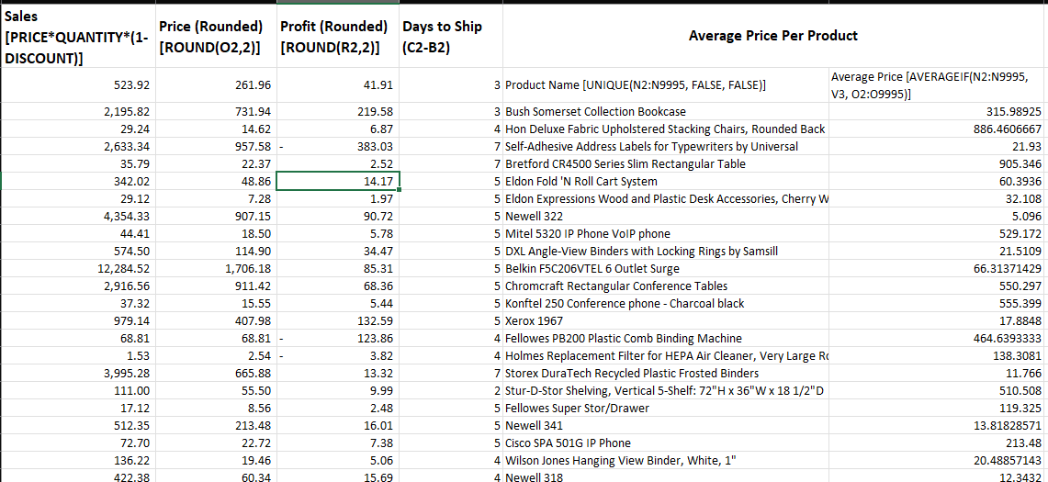Select price cell 261.96

tap(216, 85)
